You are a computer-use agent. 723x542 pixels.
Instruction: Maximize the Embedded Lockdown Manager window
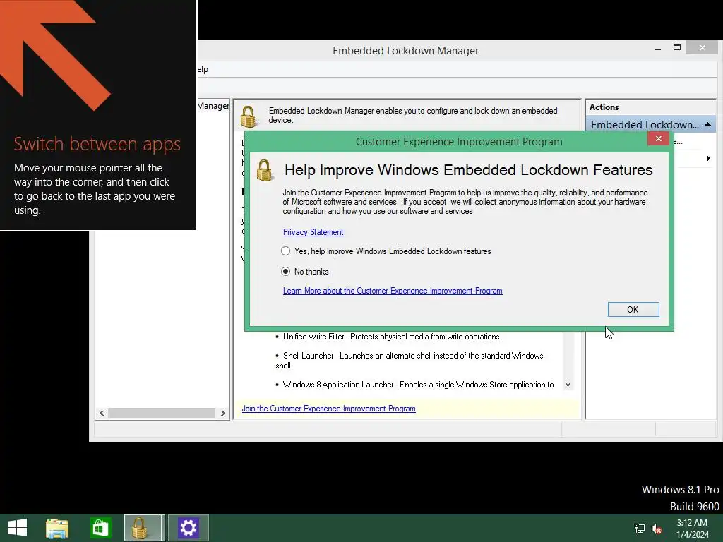click(677, 48)
